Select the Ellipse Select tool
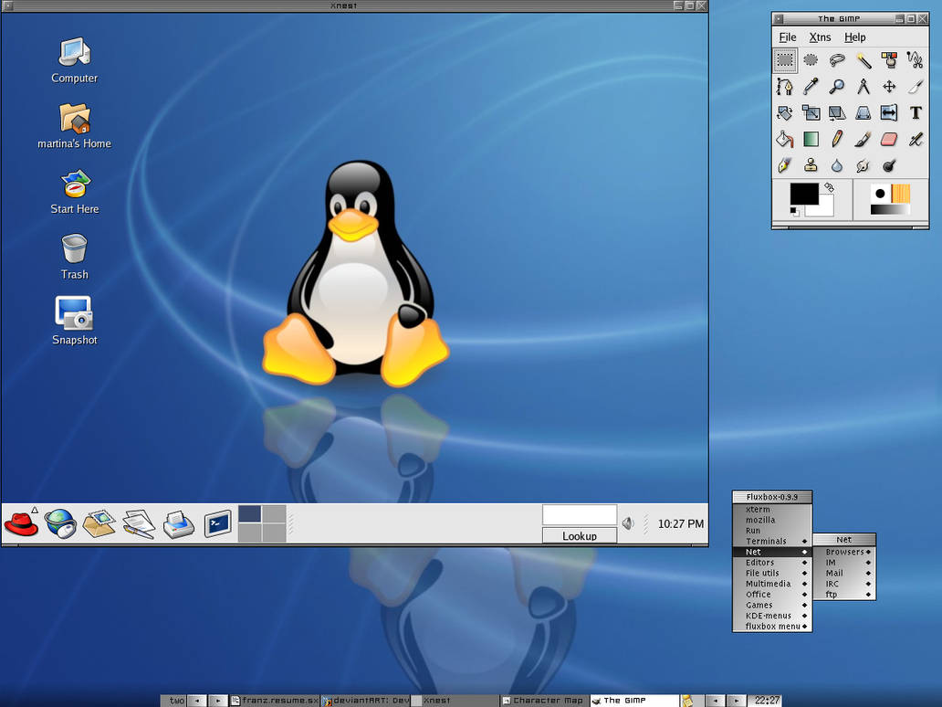The width and height of the screenshot is (942, 707). pos(811,60)
